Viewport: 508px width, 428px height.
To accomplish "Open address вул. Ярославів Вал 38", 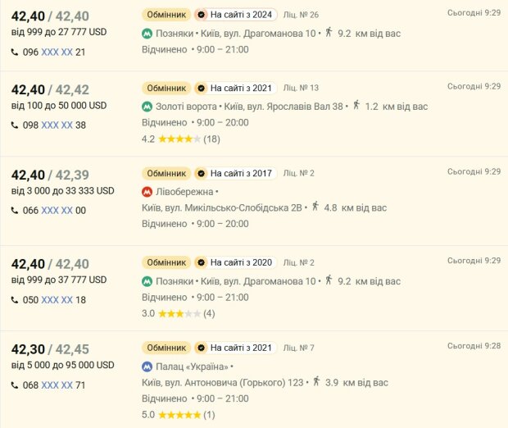I will coord(283,107).
